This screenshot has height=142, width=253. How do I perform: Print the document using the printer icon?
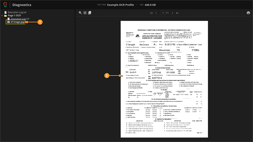[248, 13]
